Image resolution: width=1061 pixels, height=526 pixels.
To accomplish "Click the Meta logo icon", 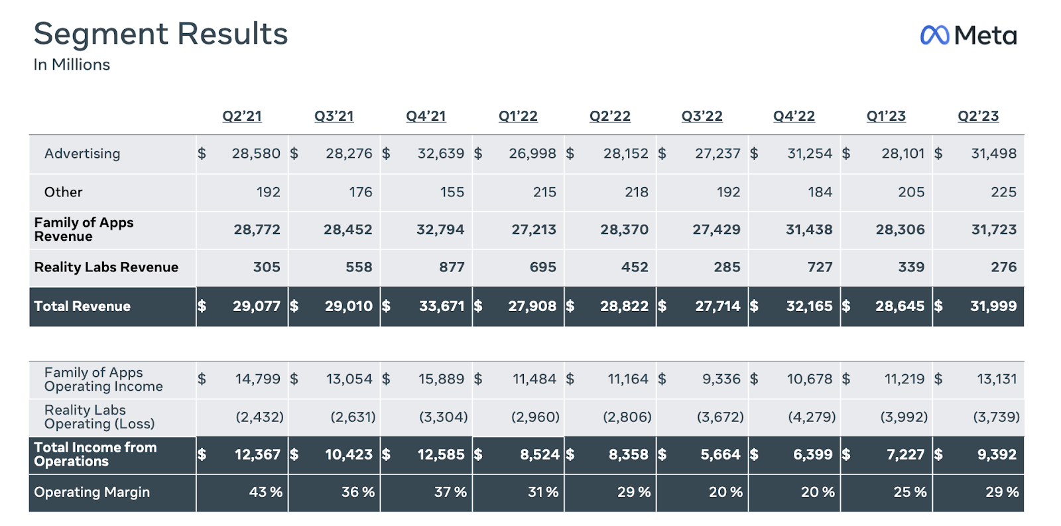I will [x=934, y=35].
